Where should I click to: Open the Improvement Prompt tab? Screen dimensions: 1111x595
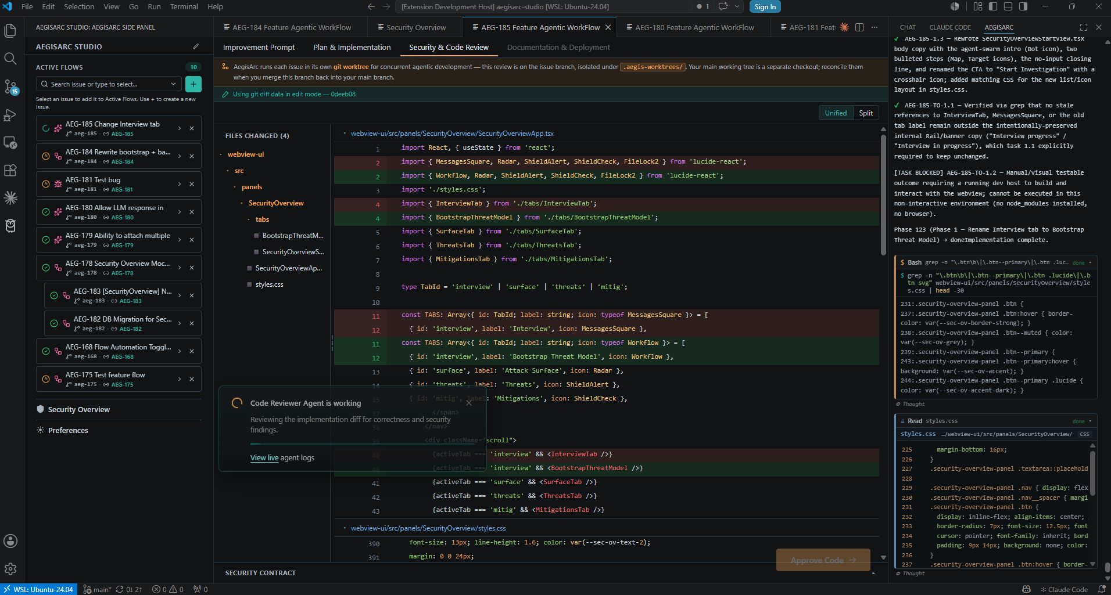(x=259, y=48)
